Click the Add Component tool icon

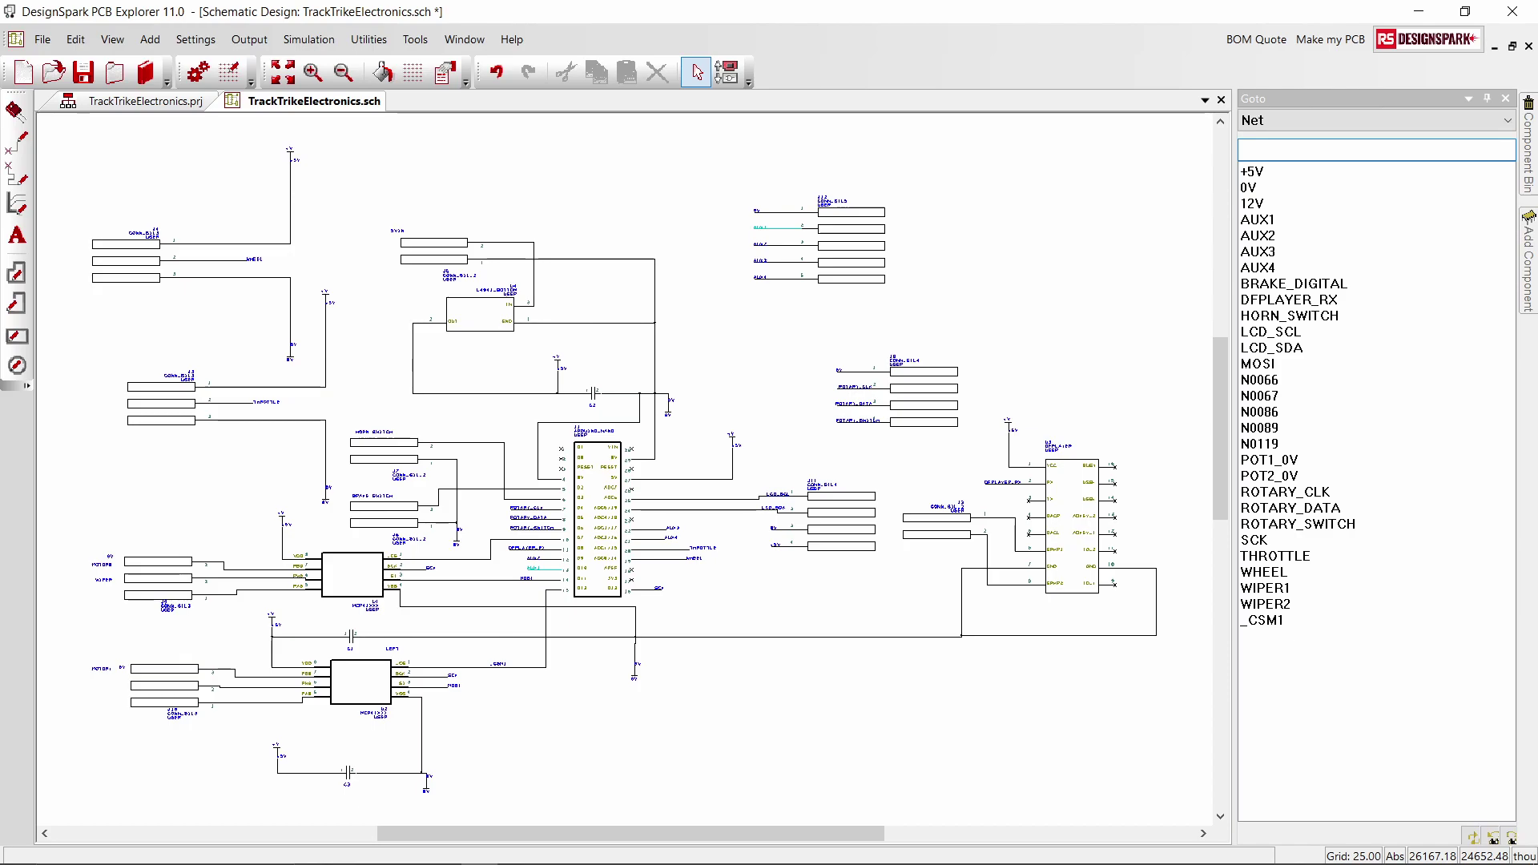pyautogui.click(x=15, y=110)
